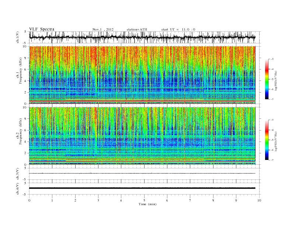Click time axis tick label "10"
This screenshot has height=225, width=292.
pos(259,200)
